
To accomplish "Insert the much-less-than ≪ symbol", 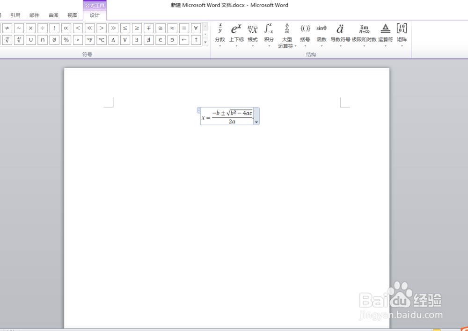I will [x=89, y=29].
